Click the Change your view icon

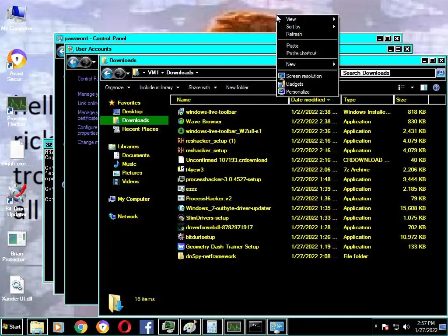coord(402,87)
